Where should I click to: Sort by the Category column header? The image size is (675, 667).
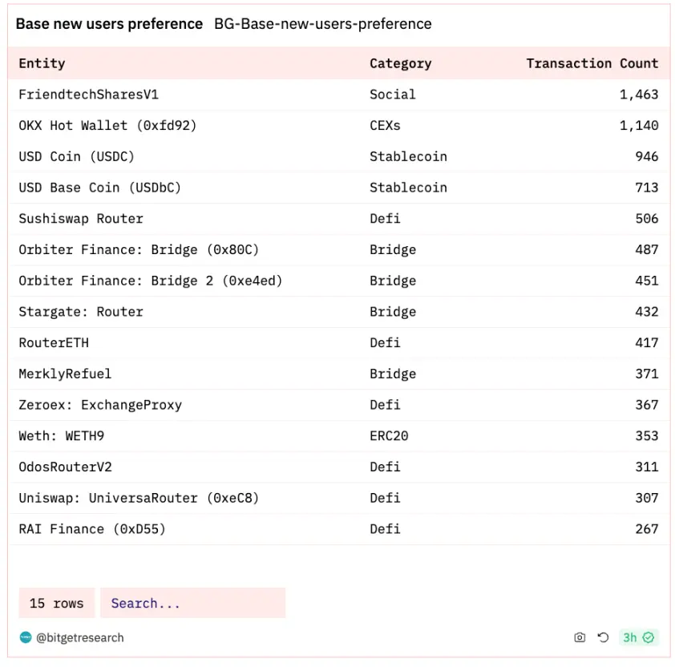click(x=400, y=63)
